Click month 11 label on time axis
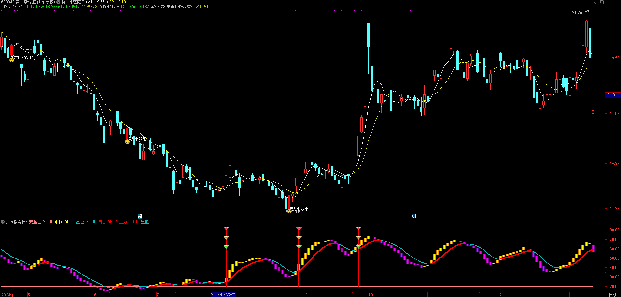621x297 pixels. [430, 295]
